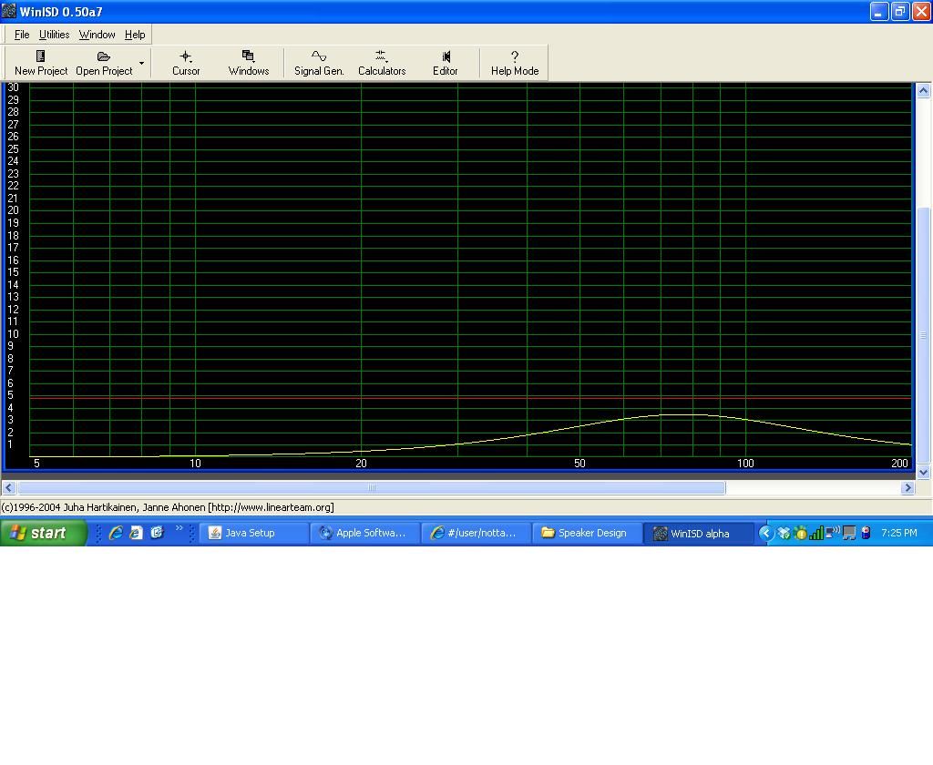Viewport: 933px width, 765px height.
Task: Expand the quick launch overflow chevron
Action: click(x=179, y=528)
